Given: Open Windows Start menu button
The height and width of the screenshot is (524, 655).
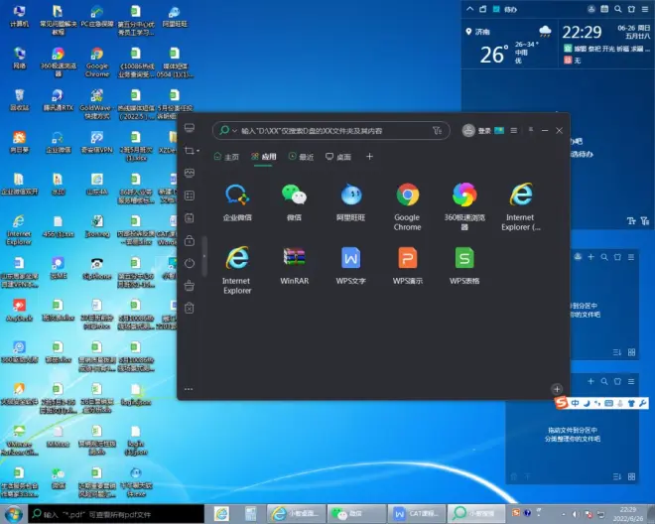Looking at the screenshot, I should click(13, 513).
